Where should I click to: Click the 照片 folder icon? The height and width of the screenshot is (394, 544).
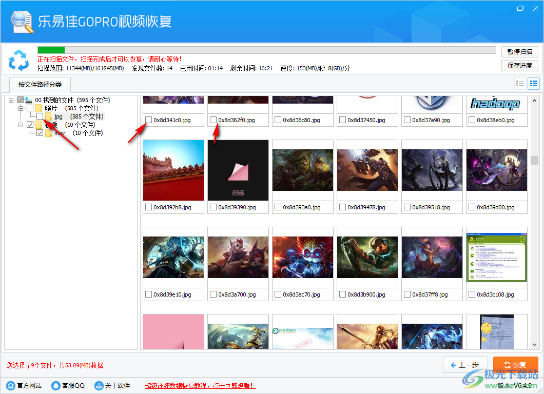pyautogui.click(x=38, y=108)
